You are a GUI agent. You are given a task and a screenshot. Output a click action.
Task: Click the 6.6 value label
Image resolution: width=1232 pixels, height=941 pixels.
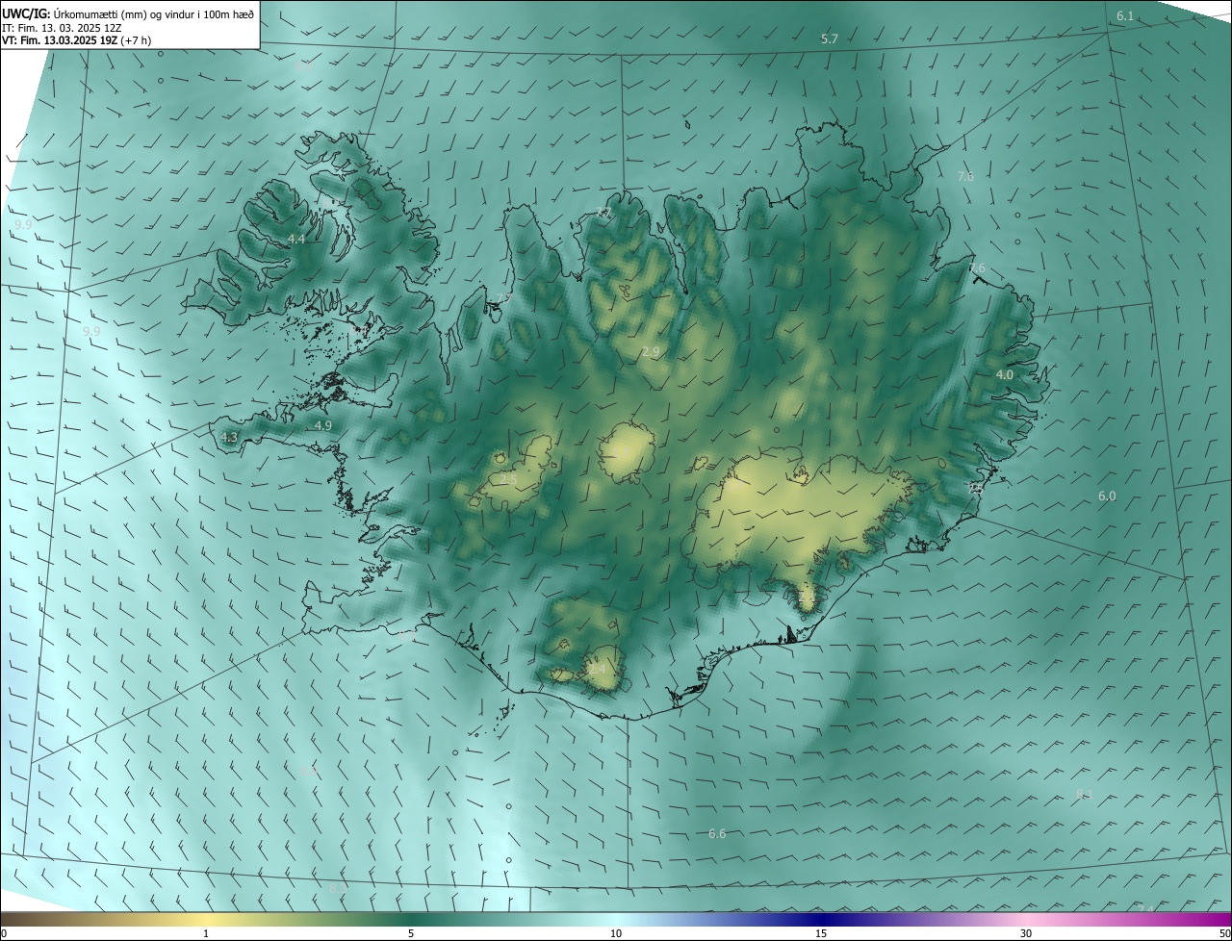click(717, 833)
